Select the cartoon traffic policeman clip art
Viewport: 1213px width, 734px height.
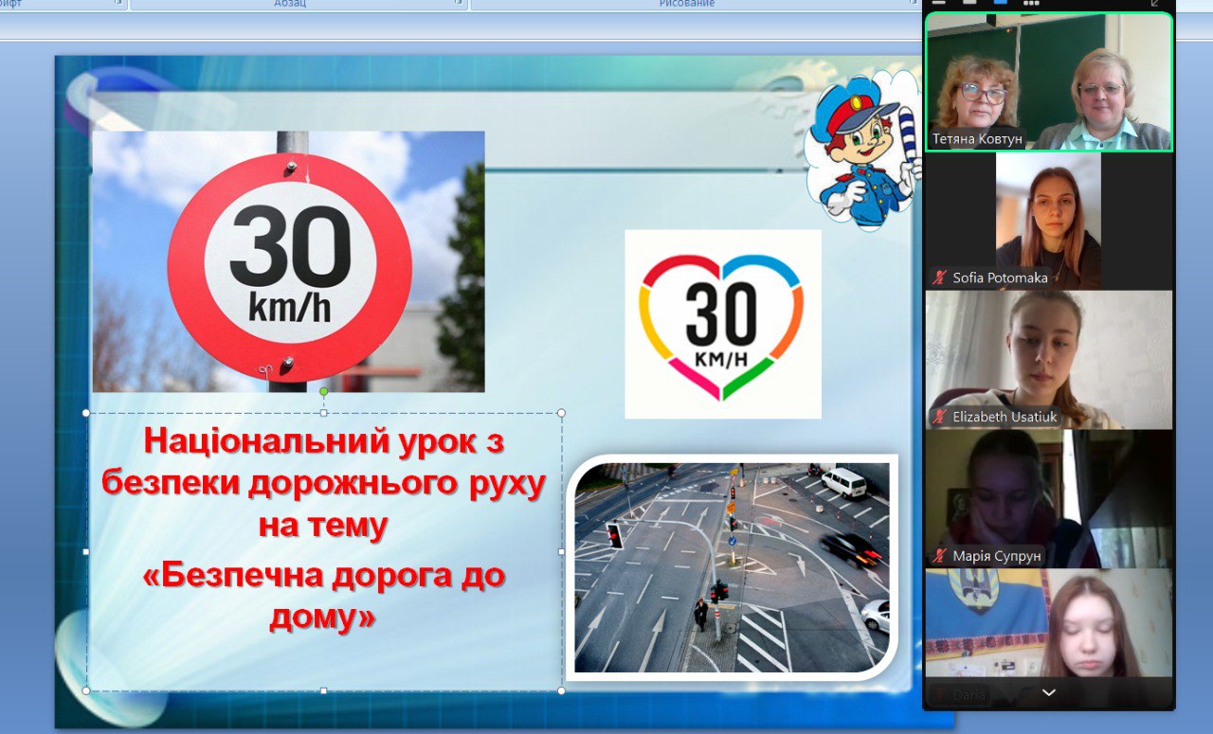pos(860,152)
